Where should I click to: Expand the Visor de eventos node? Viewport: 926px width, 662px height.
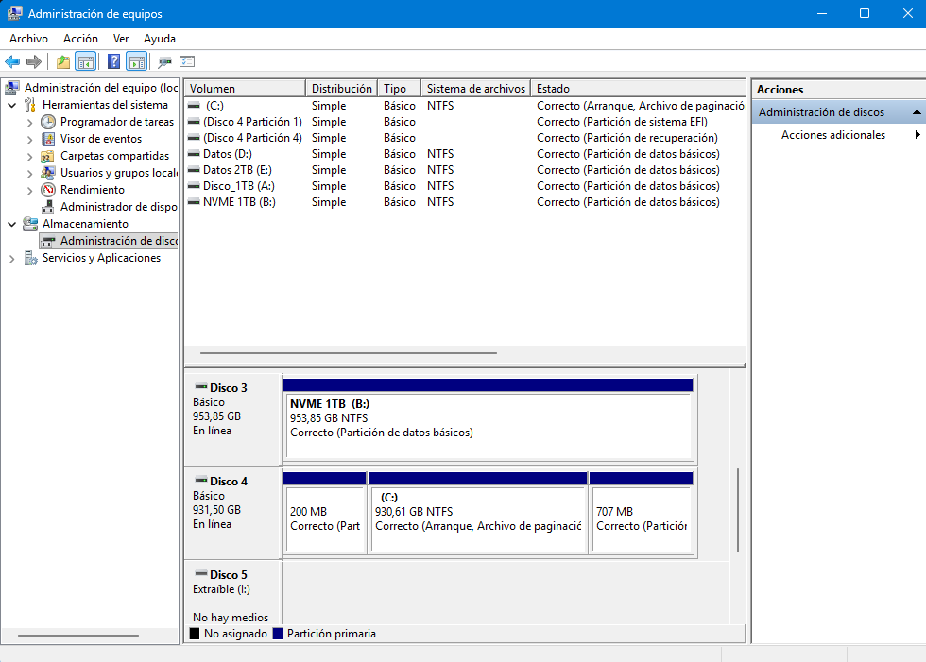(29, 140)
